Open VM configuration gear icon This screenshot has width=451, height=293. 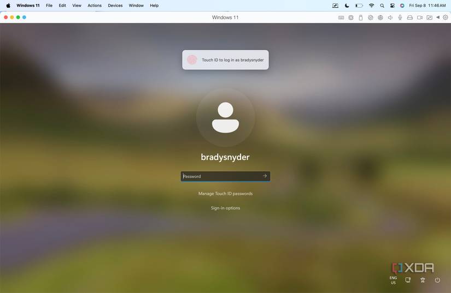445,17
